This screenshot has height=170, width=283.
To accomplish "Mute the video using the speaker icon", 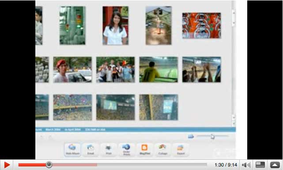I will (x=246, y=165).
